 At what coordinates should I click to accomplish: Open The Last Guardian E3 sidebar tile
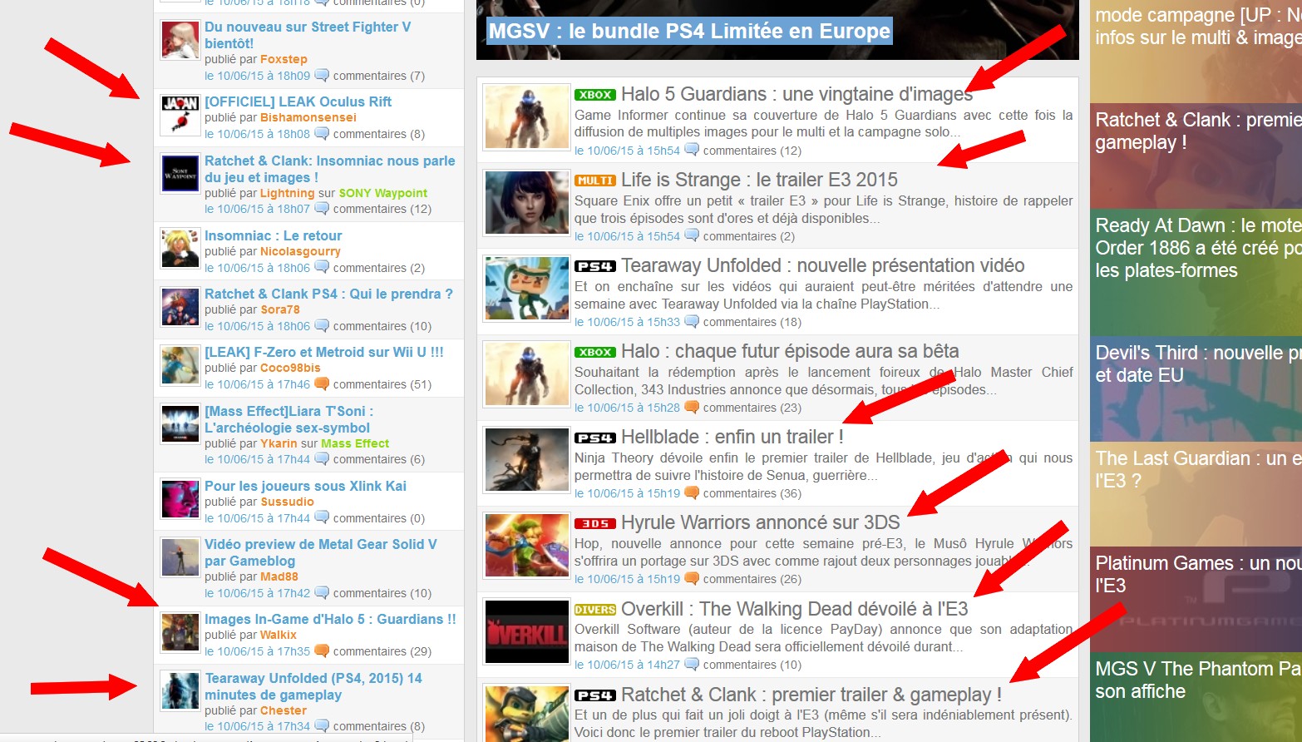(1196, 494)
